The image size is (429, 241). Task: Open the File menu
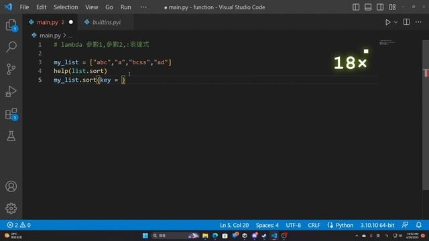pos(24,7)
